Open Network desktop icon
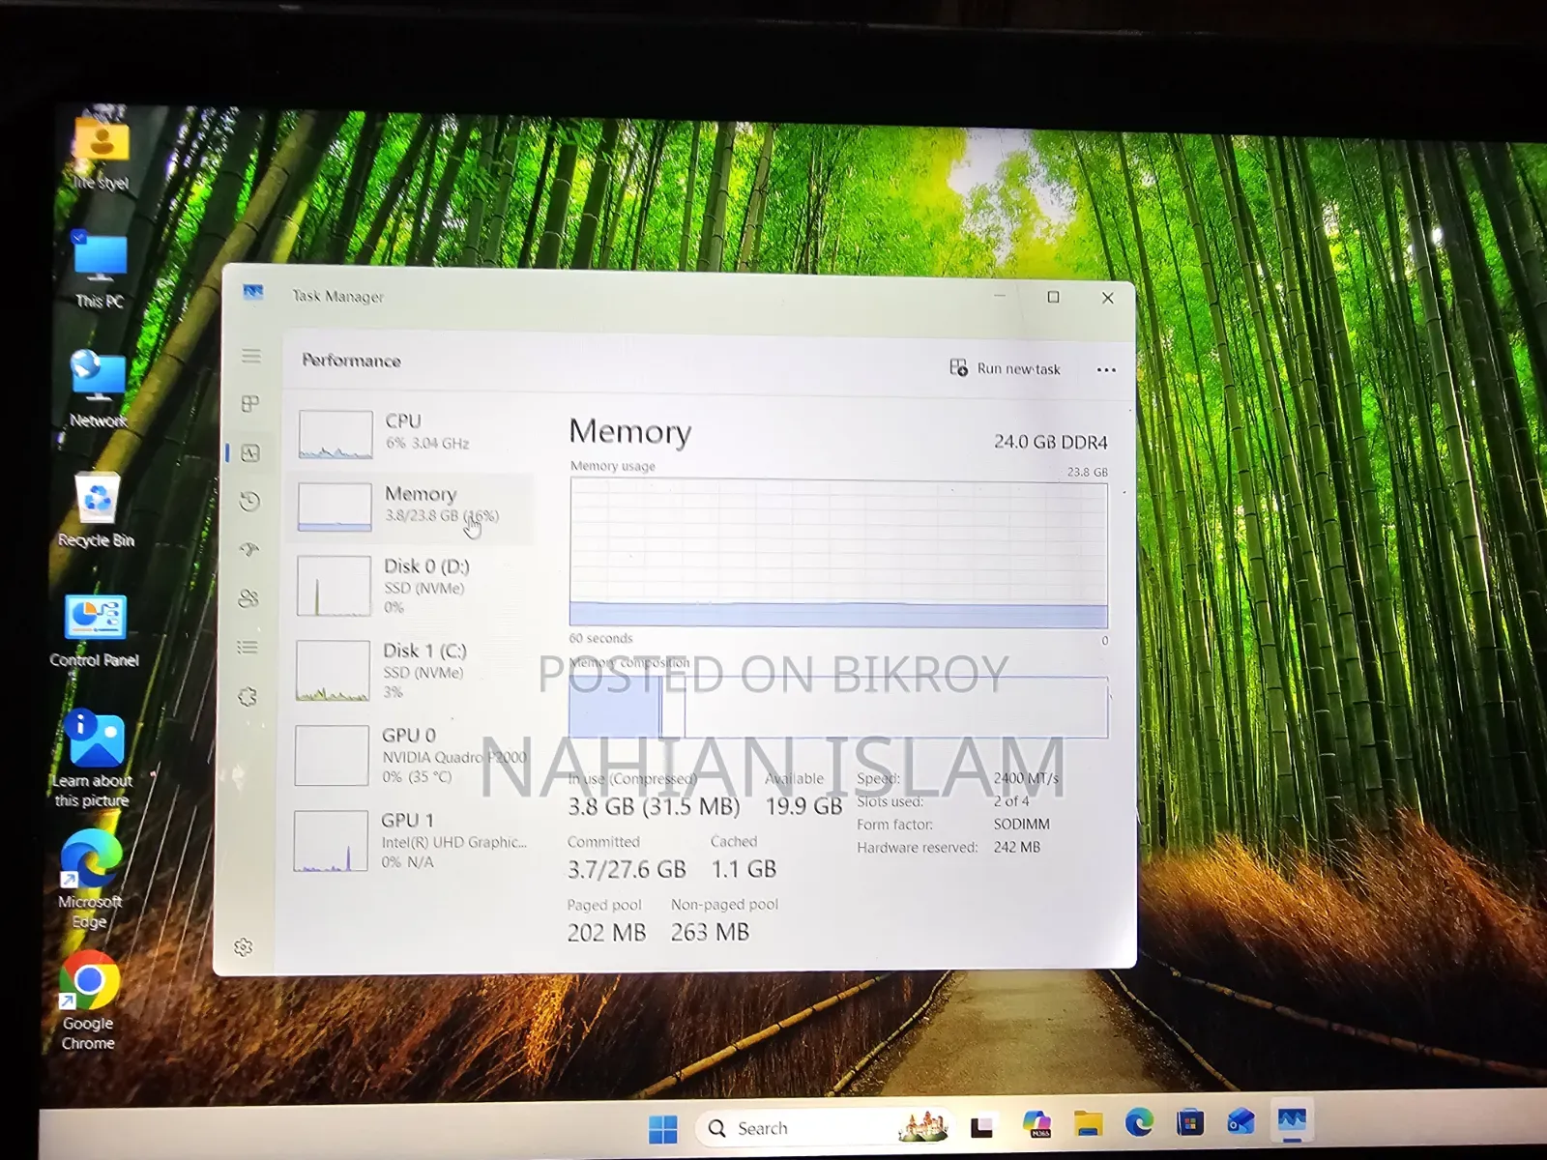 [x=98, y=389]
